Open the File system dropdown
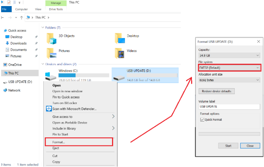The image size is (264, 167). click(x=229, y=68)
